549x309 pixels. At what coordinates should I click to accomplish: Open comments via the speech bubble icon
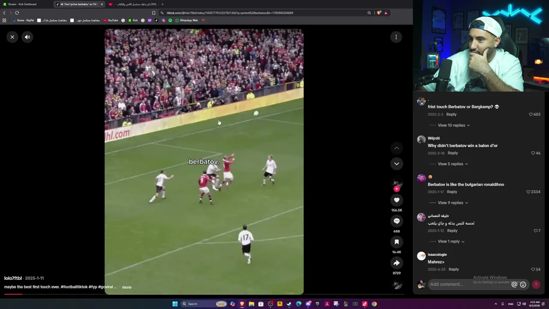(x=397, y=221)
